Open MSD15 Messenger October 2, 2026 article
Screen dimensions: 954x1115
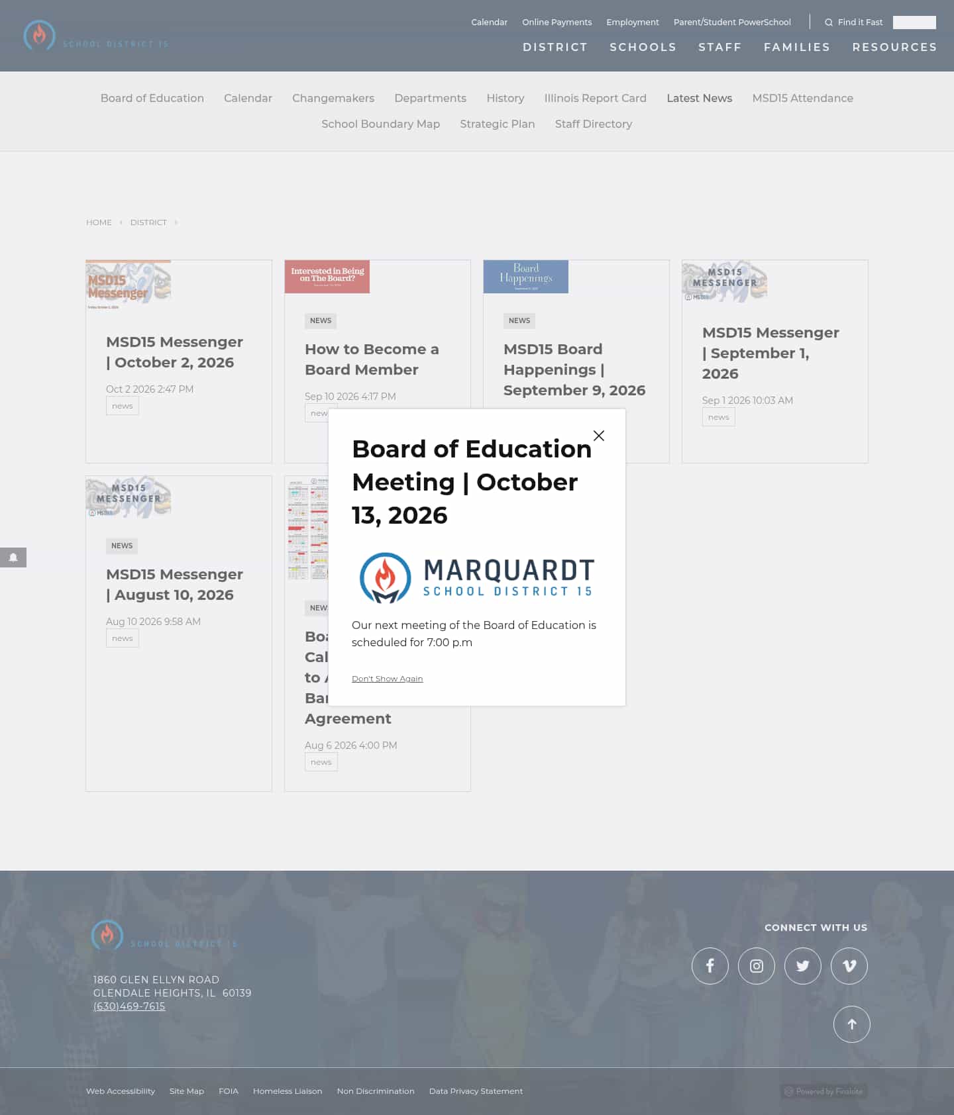tap(174, 352)
